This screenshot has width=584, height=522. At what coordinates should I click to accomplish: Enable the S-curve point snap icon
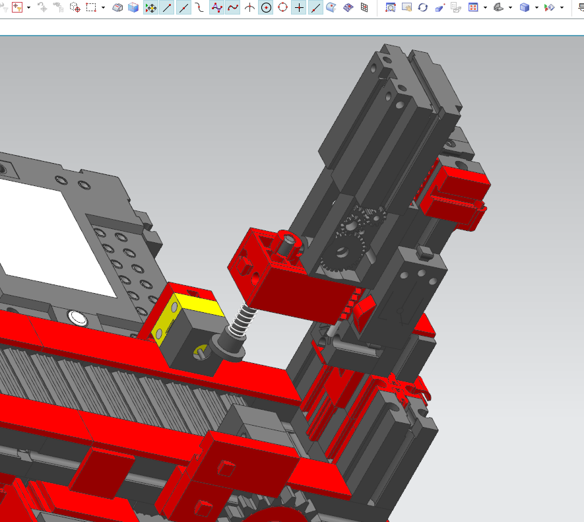(200, 7)
